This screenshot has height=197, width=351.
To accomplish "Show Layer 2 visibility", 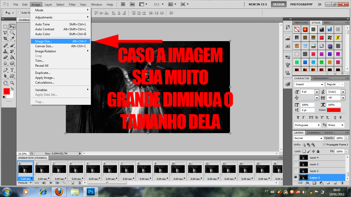I will [296, 171].
